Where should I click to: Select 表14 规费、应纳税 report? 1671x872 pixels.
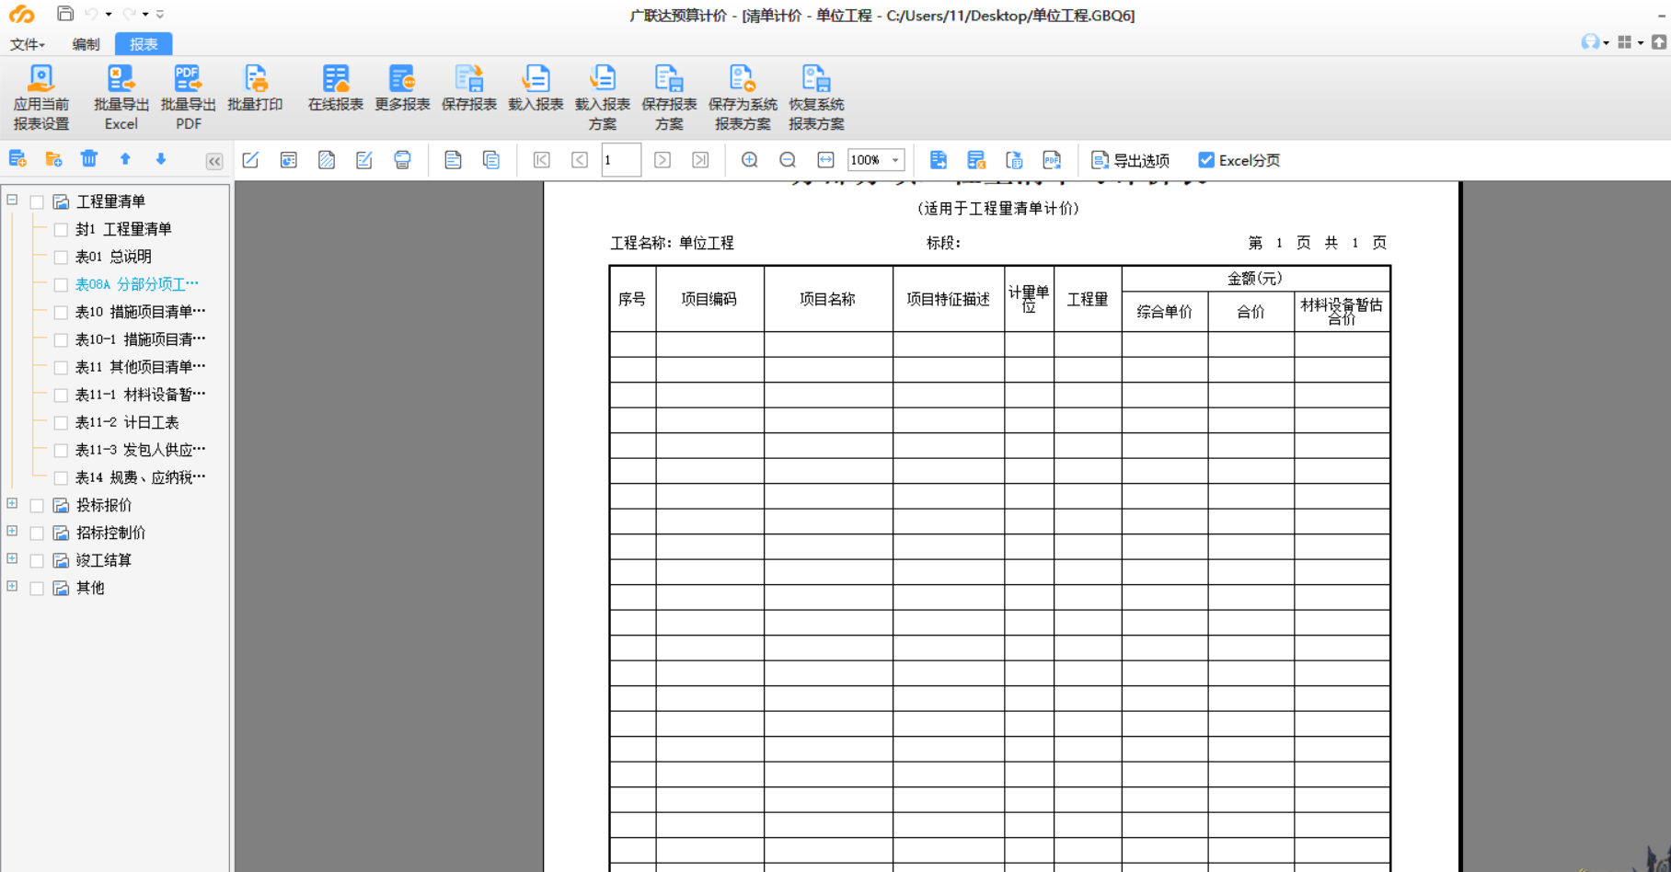[140, 477]
